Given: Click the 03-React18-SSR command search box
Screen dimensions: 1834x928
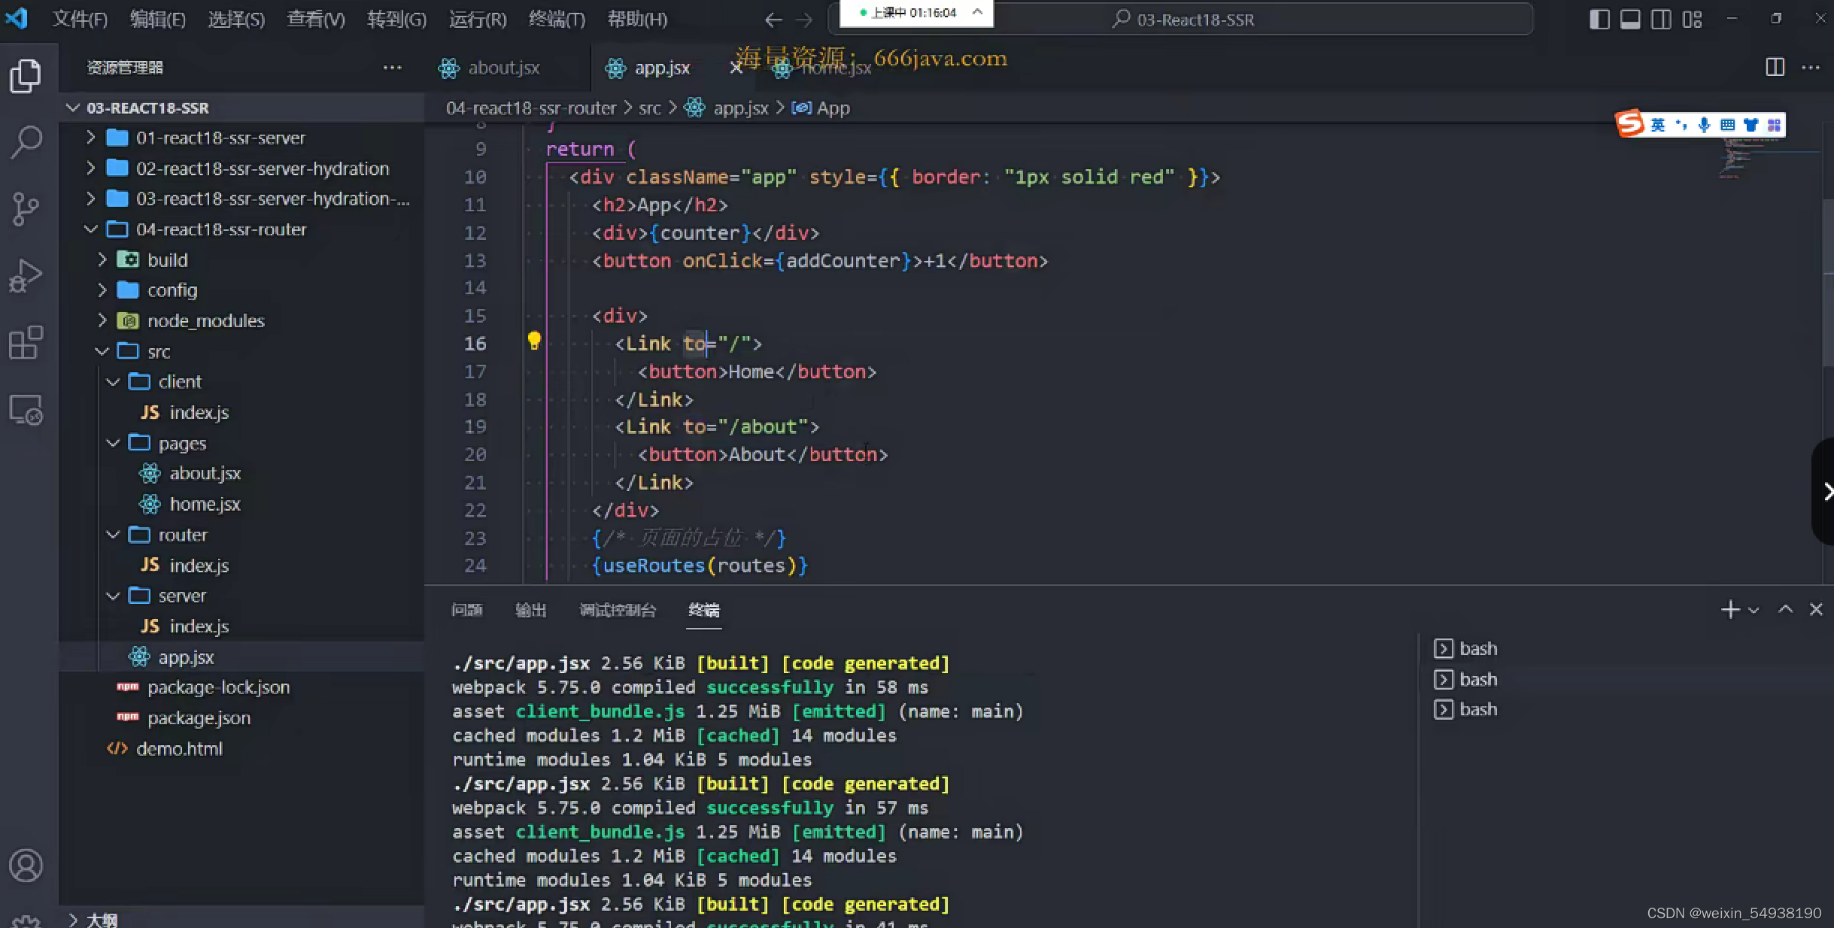Looking at the screenshot, I should (1195, 20).
